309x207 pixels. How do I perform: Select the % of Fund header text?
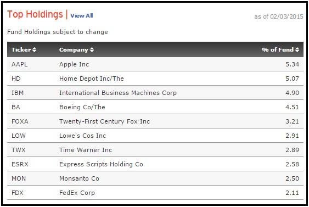click(278, 49)
